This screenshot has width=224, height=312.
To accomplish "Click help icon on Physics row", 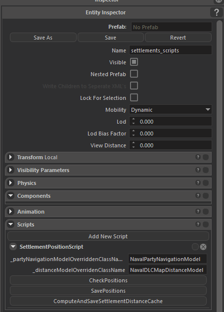I will pyautogui.click(x=198, y=183).
